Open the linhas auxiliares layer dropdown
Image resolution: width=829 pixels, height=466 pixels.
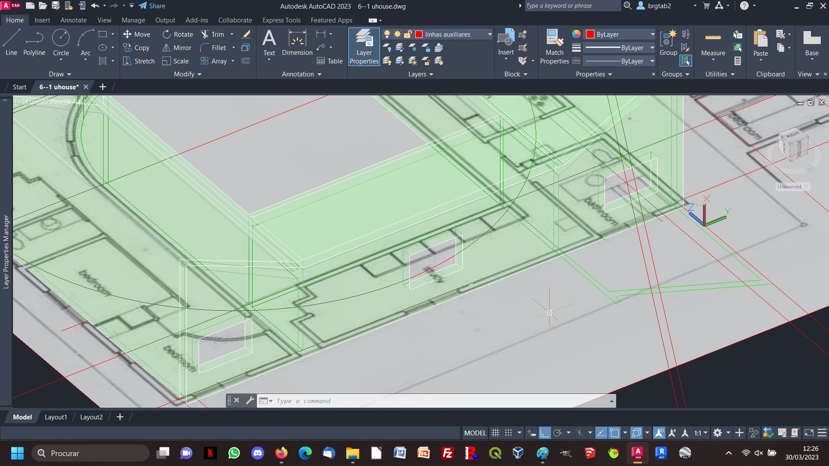coord(488,34)
